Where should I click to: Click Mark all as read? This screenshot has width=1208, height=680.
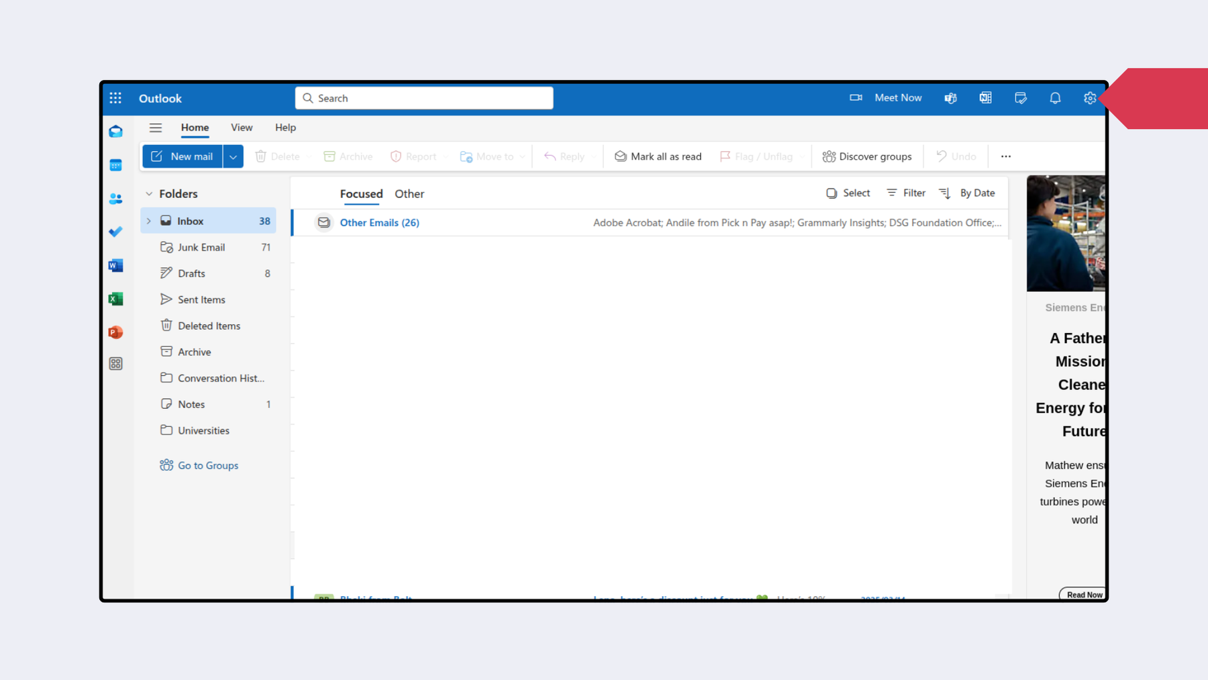coord(658,156)
